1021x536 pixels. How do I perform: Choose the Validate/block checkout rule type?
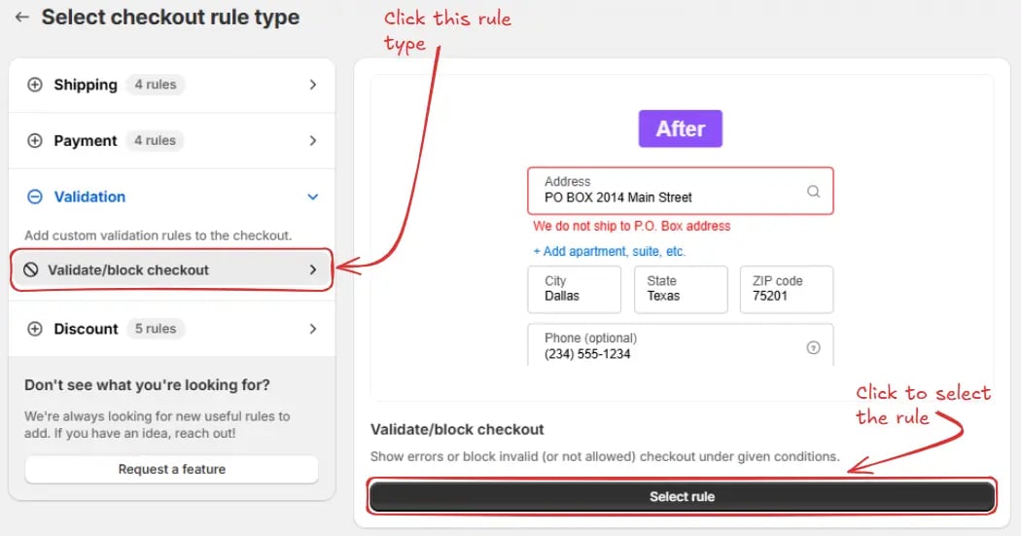(x=172, y=269)
